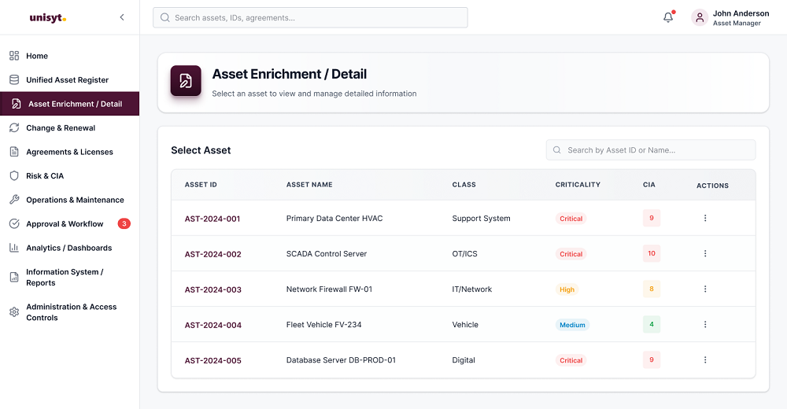
Task: Click the ASSET NAME column header
Action: [x=309, y=185]
